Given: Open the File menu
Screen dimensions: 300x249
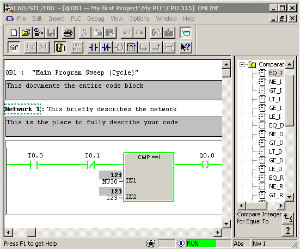Looking at the screenshot, I should [x=21, y=19].
